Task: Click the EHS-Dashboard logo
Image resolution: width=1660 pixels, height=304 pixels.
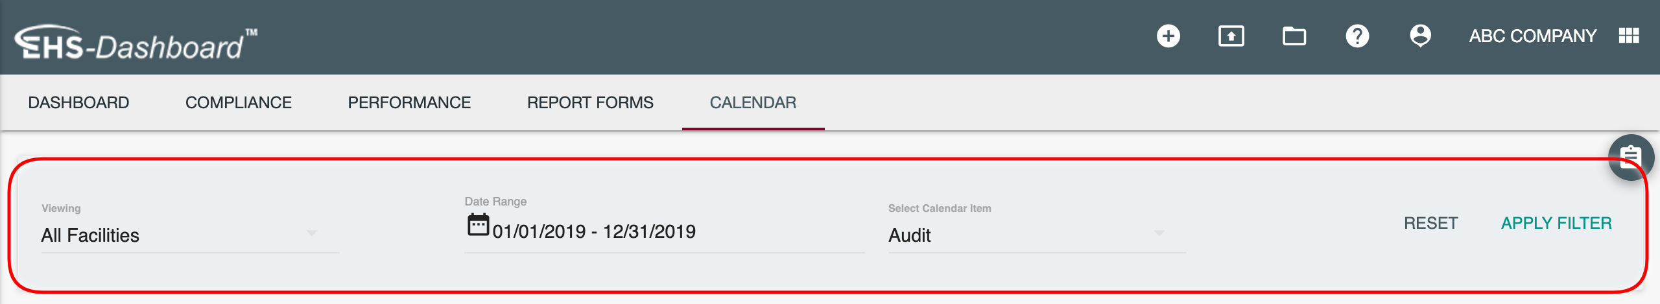Action: click(136, 43)
